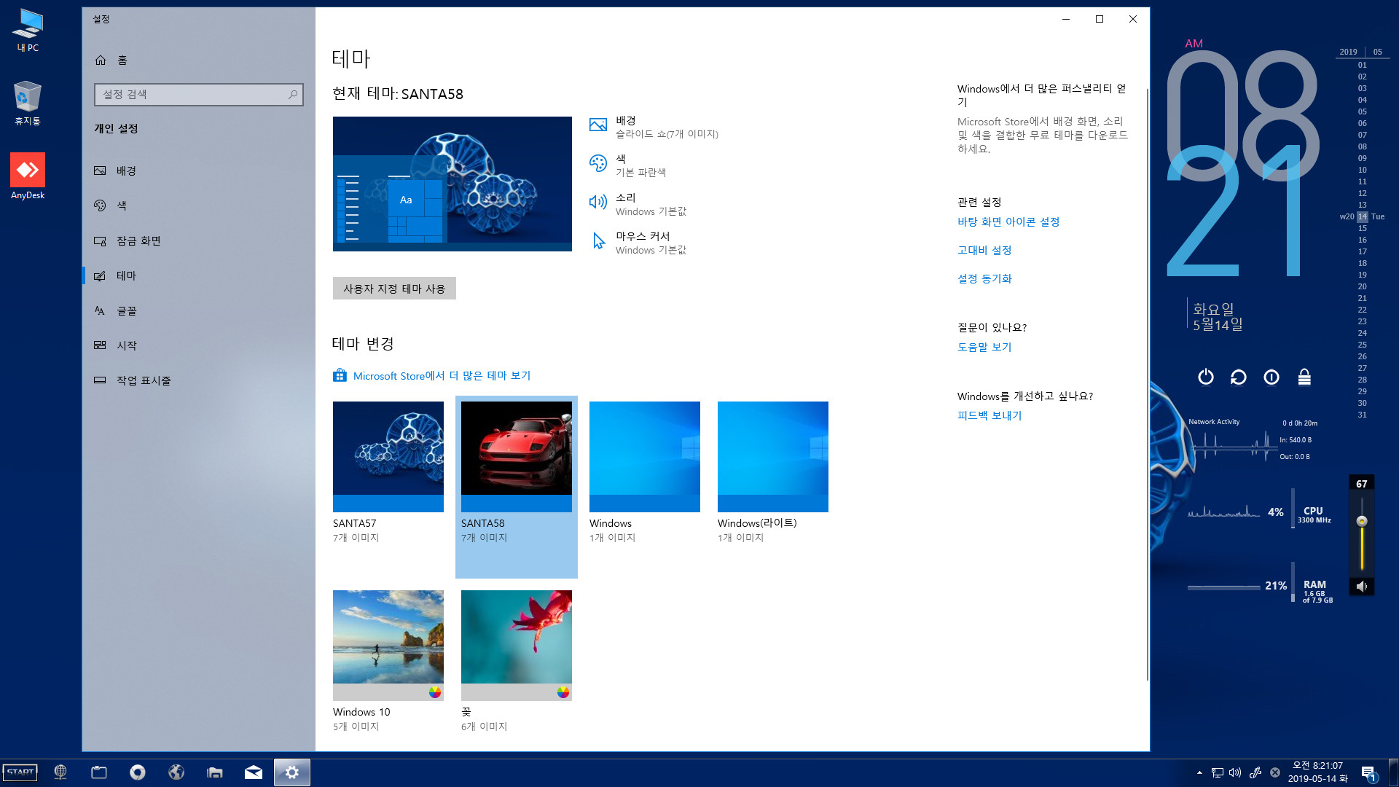Click the network tray icon

point(1218,772)
